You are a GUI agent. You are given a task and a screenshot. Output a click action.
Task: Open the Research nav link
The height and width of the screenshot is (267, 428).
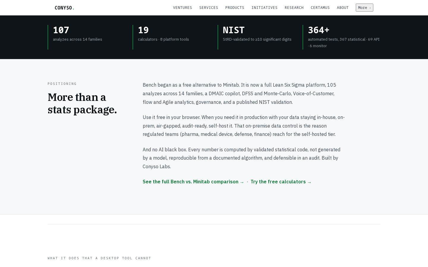pyautogui.click(x=294, y=8)
